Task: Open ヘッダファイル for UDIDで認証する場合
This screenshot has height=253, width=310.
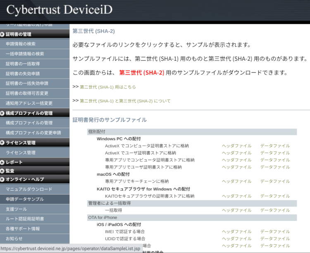Action: pos(237,239)
